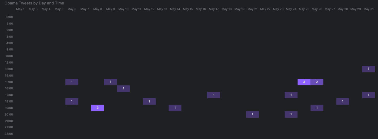This screenshot has width=378, height=139.
Task: Click the 23:00 time axis label
Action: 9,134
